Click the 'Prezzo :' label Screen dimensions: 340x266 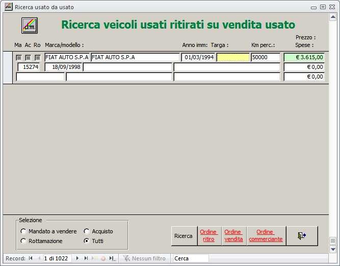(x=305, y=37)
